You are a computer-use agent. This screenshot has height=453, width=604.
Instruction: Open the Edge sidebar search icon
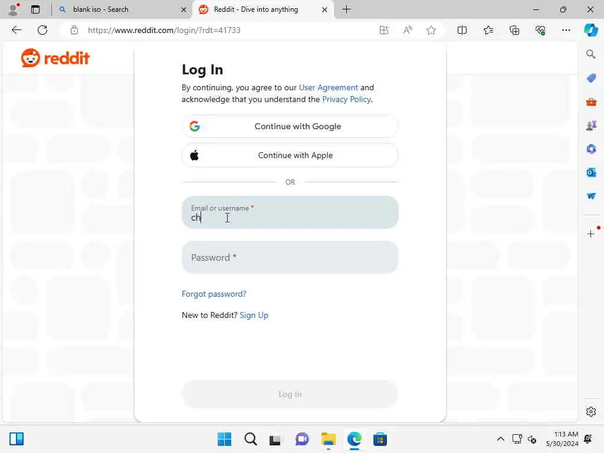(x=590, y=54)
